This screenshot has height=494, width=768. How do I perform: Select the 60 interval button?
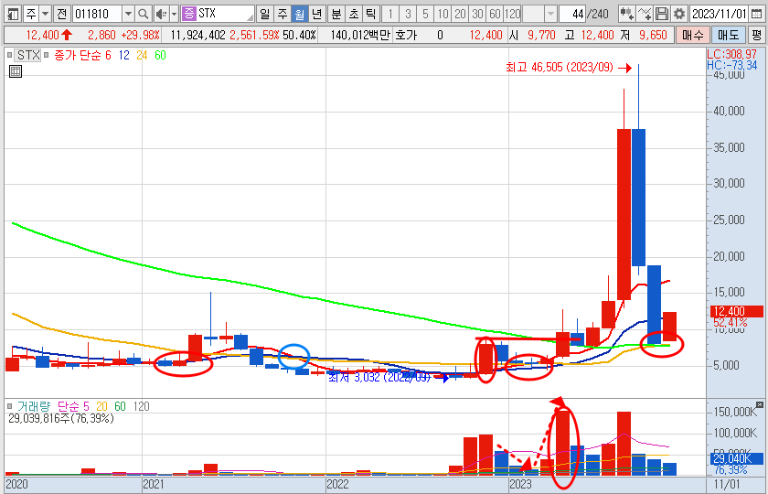[496, 14]
